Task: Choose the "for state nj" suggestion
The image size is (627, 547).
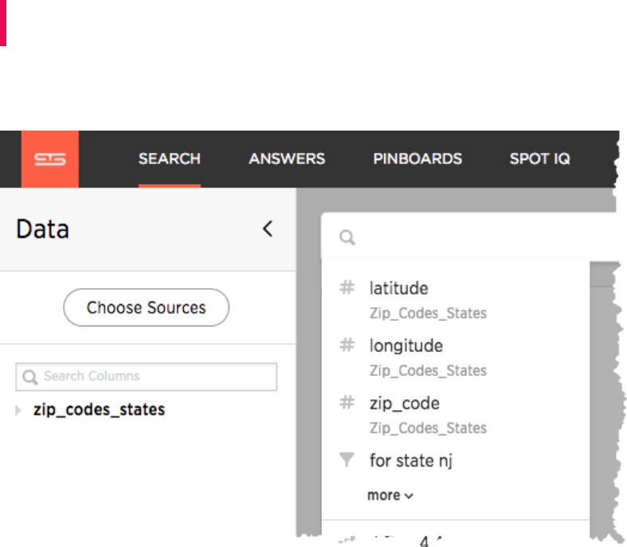Action: (x=411, y=460)
